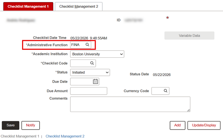223x140 pixels.
Task: Click inside the Comments text area
Action: click(130, 104)
